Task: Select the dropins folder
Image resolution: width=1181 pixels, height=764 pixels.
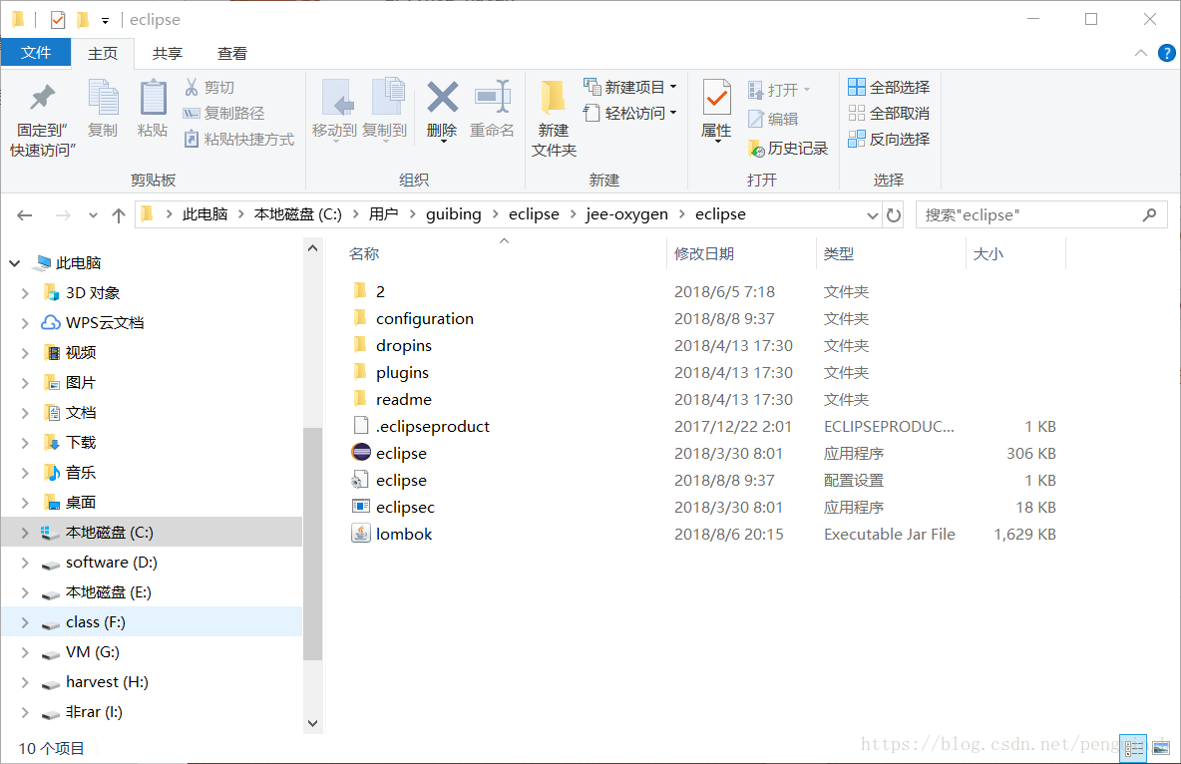Action: click(x=404, y=346)
